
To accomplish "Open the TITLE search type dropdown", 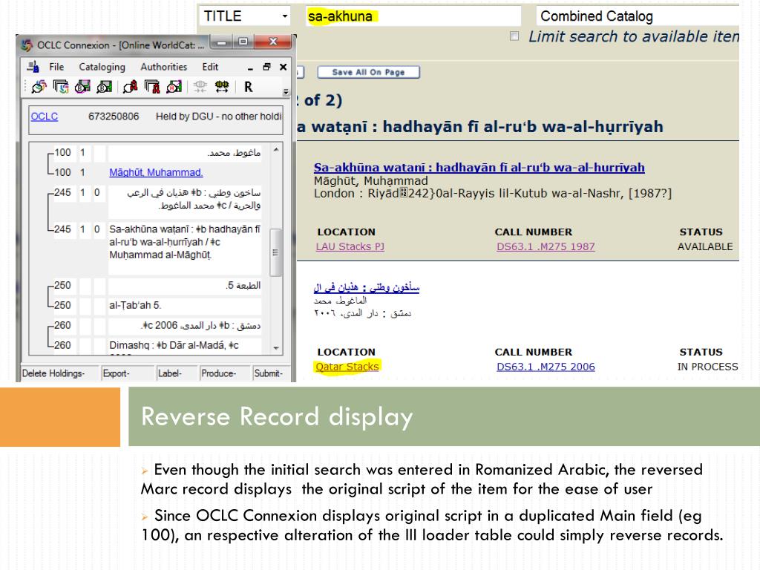I will tap(245, 16).
